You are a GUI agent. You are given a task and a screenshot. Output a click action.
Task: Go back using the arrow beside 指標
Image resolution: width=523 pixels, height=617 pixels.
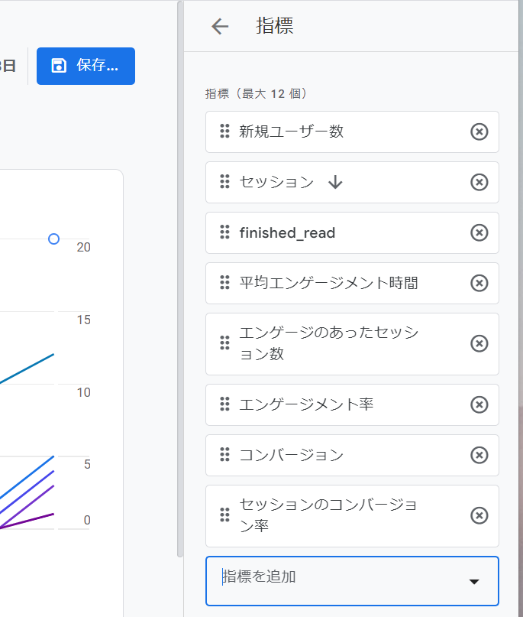(x=220, y=26)
